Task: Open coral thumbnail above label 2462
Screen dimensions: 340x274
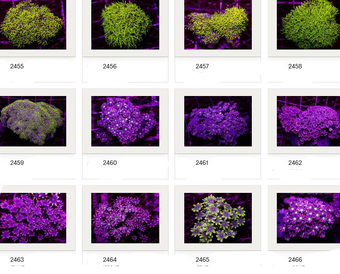Action: pos(308,121)
